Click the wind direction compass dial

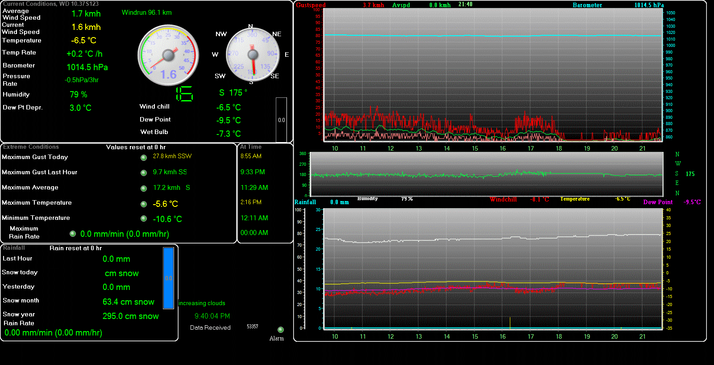click(253, 55)
